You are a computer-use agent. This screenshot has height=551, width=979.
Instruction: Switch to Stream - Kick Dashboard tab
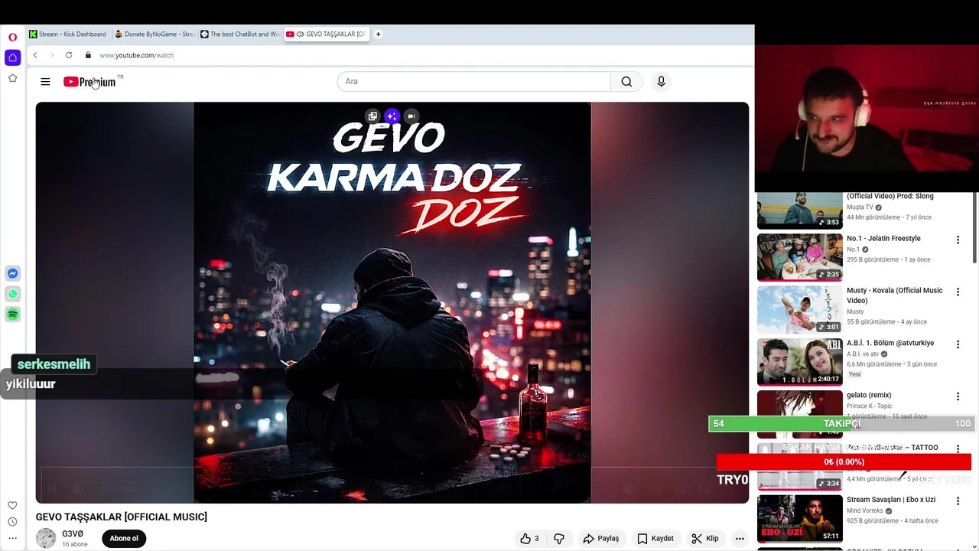click(67, 34)
